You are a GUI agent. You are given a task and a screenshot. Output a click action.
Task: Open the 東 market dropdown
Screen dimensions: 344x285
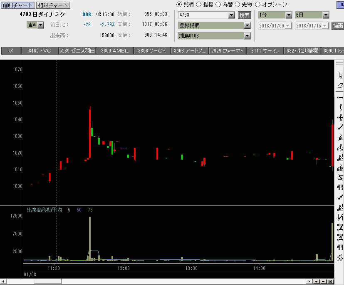pos(41,25)
